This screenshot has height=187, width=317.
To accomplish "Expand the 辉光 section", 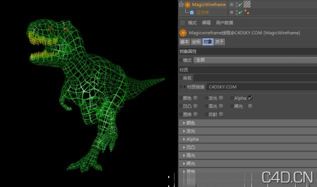I will click(x=248, y=164).
